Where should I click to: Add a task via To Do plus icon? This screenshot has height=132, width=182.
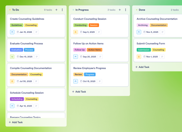56,10
